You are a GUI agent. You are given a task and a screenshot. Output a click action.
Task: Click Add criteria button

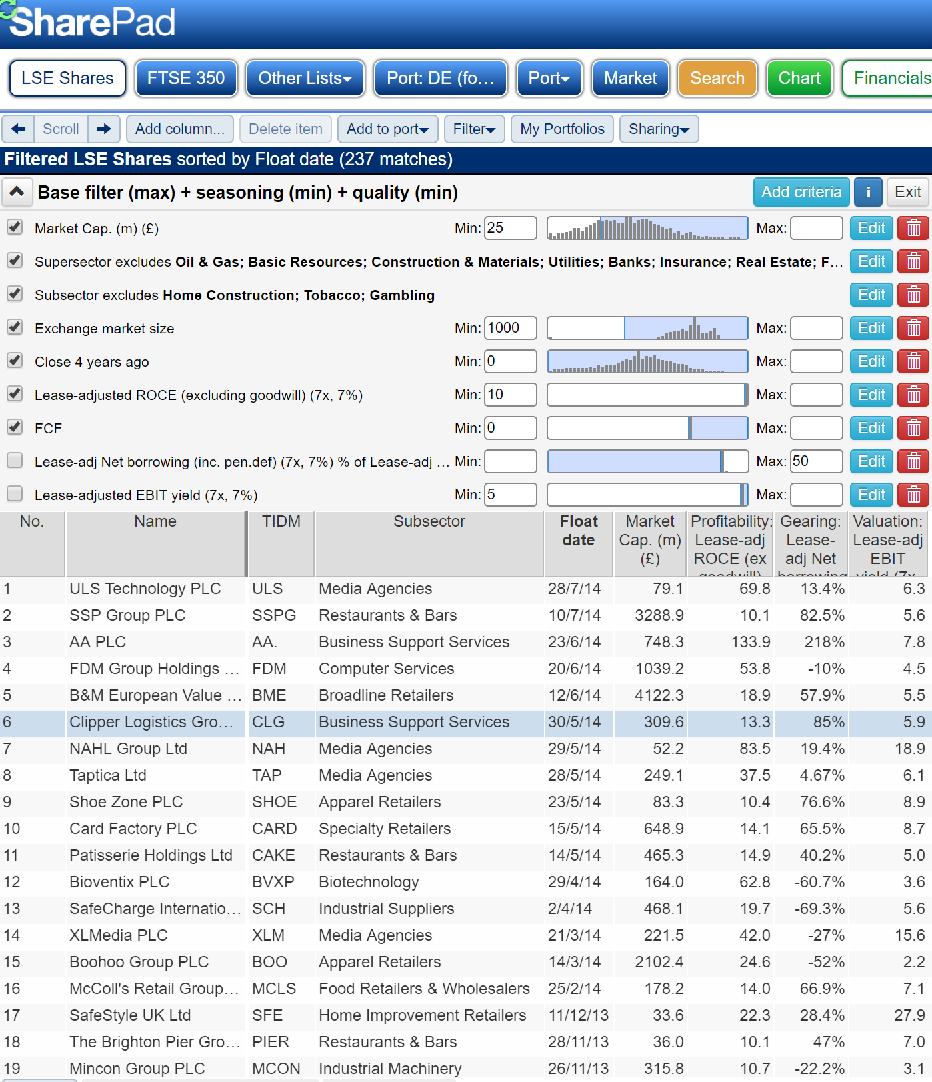(x=801, y=192)
